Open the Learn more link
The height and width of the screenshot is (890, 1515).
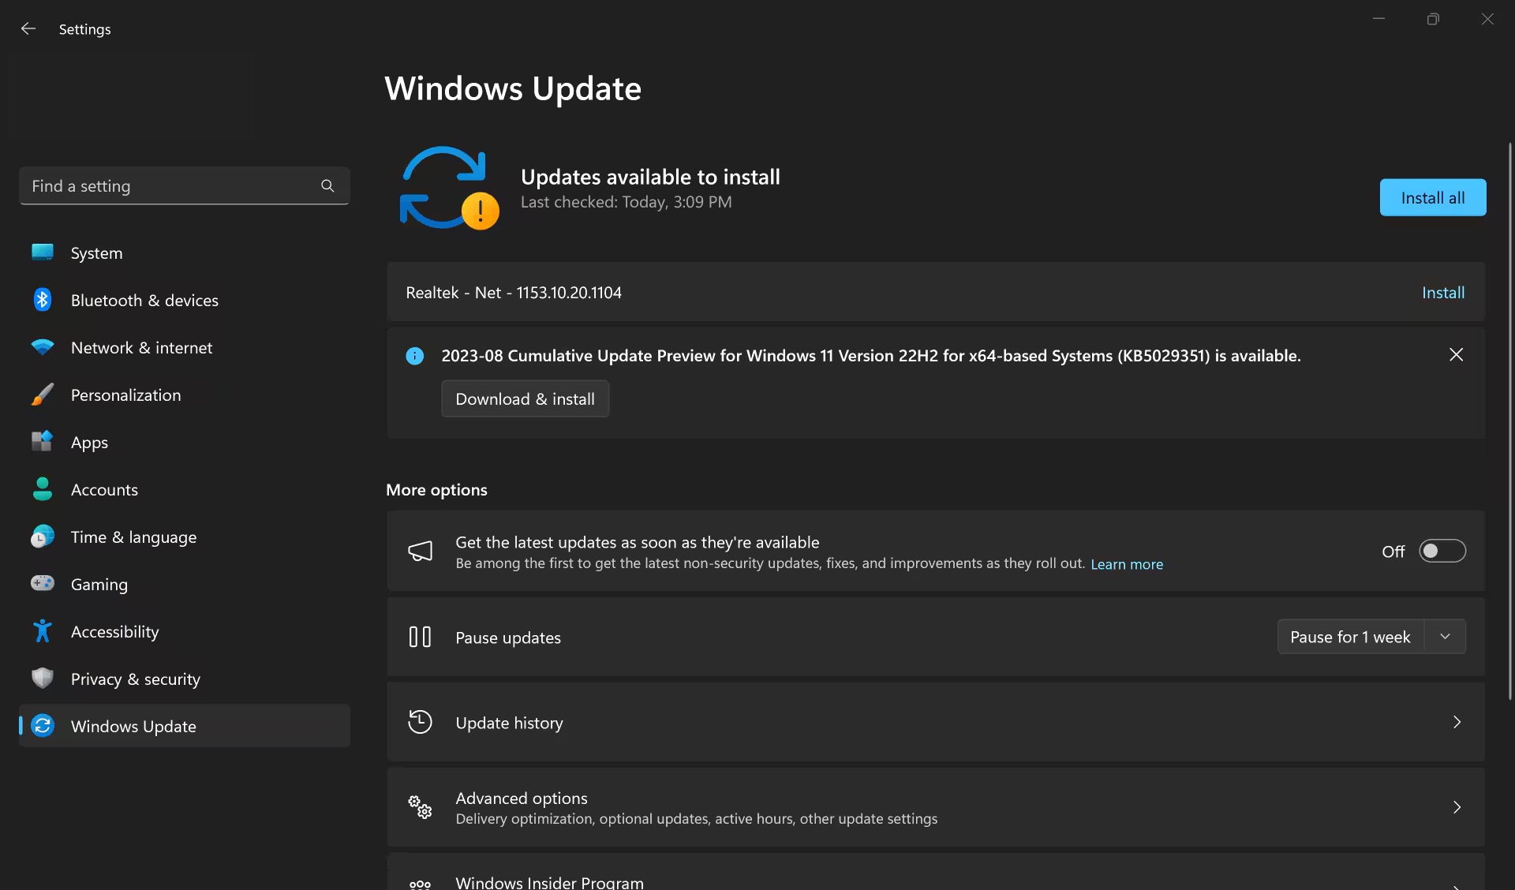pos(1127,564)
